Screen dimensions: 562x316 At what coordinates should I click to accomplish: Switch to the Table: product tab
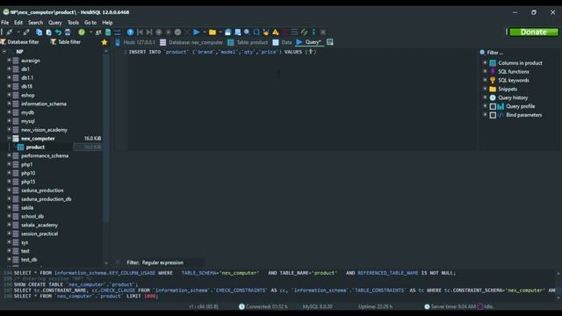pyautogui.click(x=248, y=42)
